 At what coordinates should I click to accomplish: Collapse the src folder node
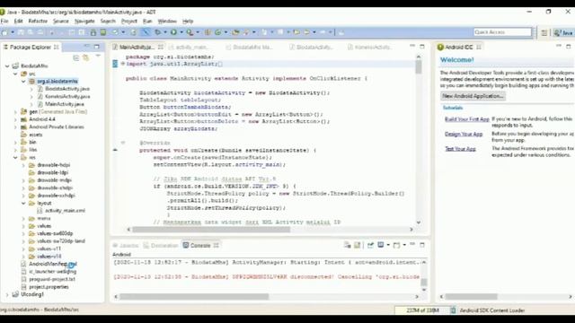pyautogui.click(x=15, y=74)
